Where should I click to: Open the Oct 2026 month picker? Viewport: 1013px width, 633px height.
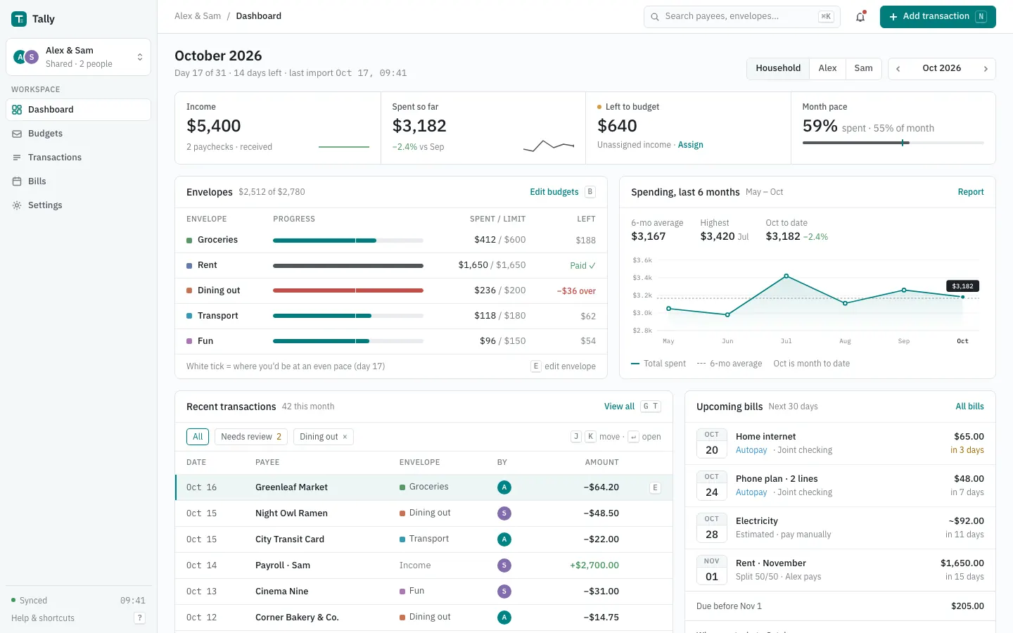point(941,69)
